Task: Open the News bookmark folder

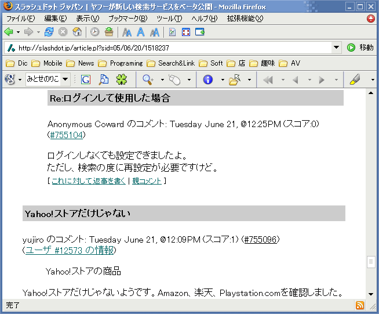Action: pyautogui.click(x=80, y=63)
